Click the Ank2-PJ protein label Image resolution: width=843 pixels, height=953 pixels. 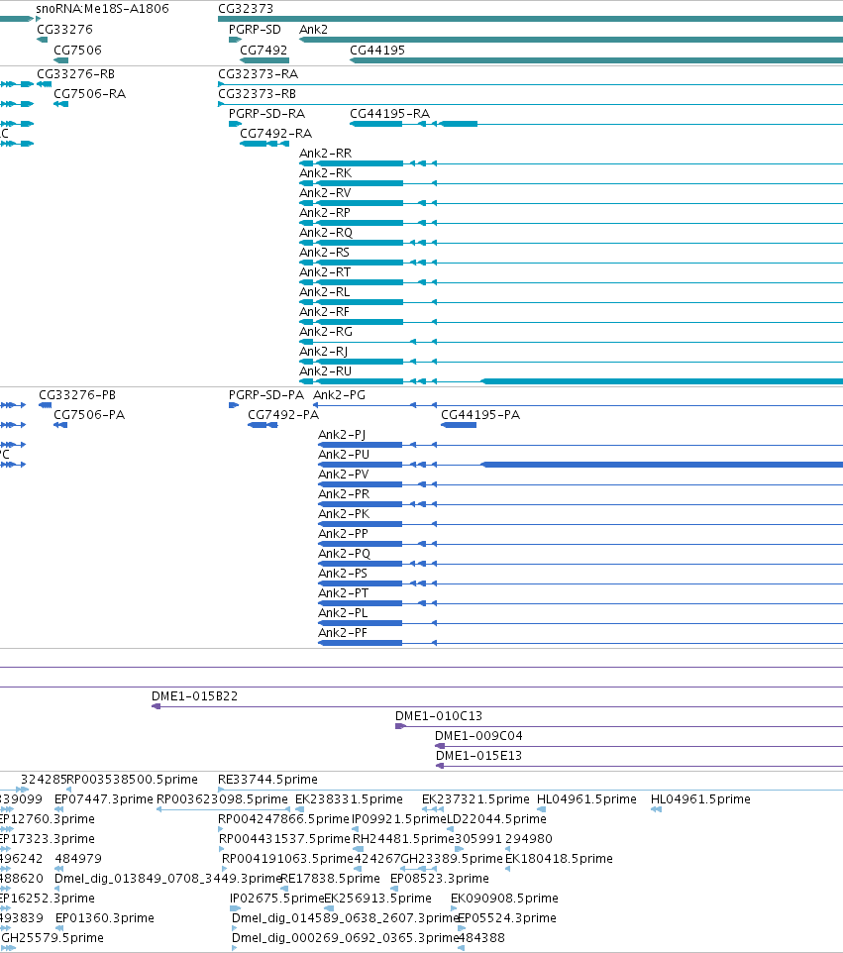(342, 435)
